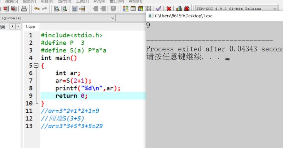Click the console output '9'
This screenshot has height=148, width=283.
tap(148, 25)
